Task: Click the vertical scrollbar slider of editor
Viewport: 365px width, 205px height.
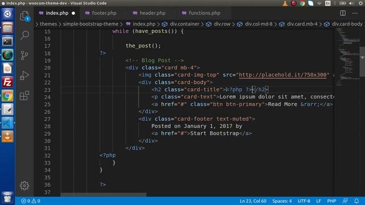Action: [362, 61]
